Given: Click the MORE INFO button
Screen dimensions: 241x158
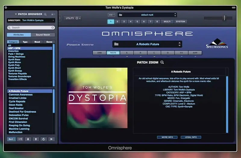Looking at the screenshot, I should tap(167, 137).
